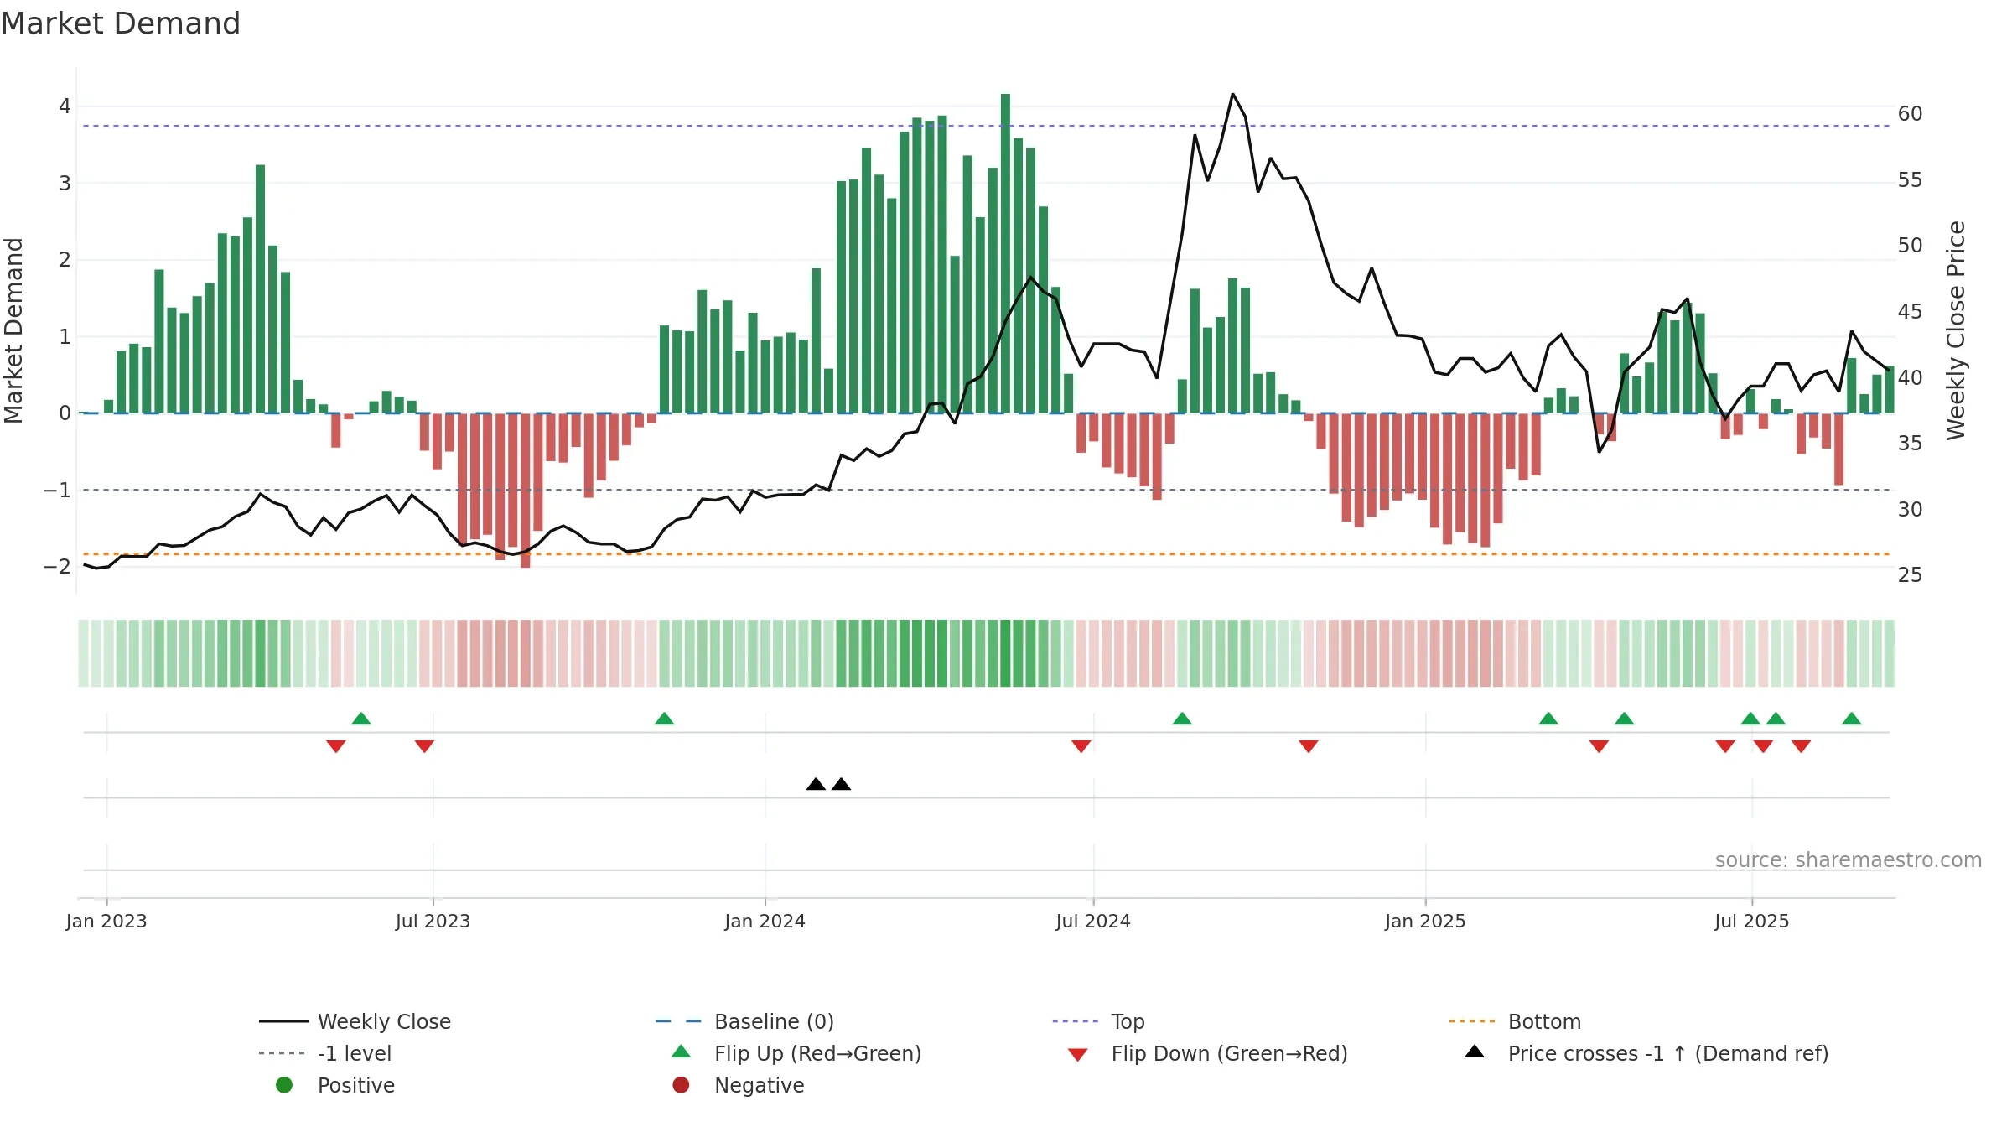Click the green flip-up marker after Jul 2024

(x=1182, y=719)
